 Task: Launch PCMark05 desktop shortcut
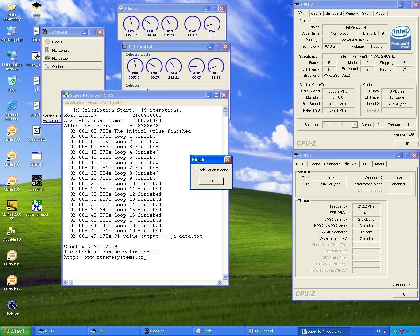[x=12, y=283]
